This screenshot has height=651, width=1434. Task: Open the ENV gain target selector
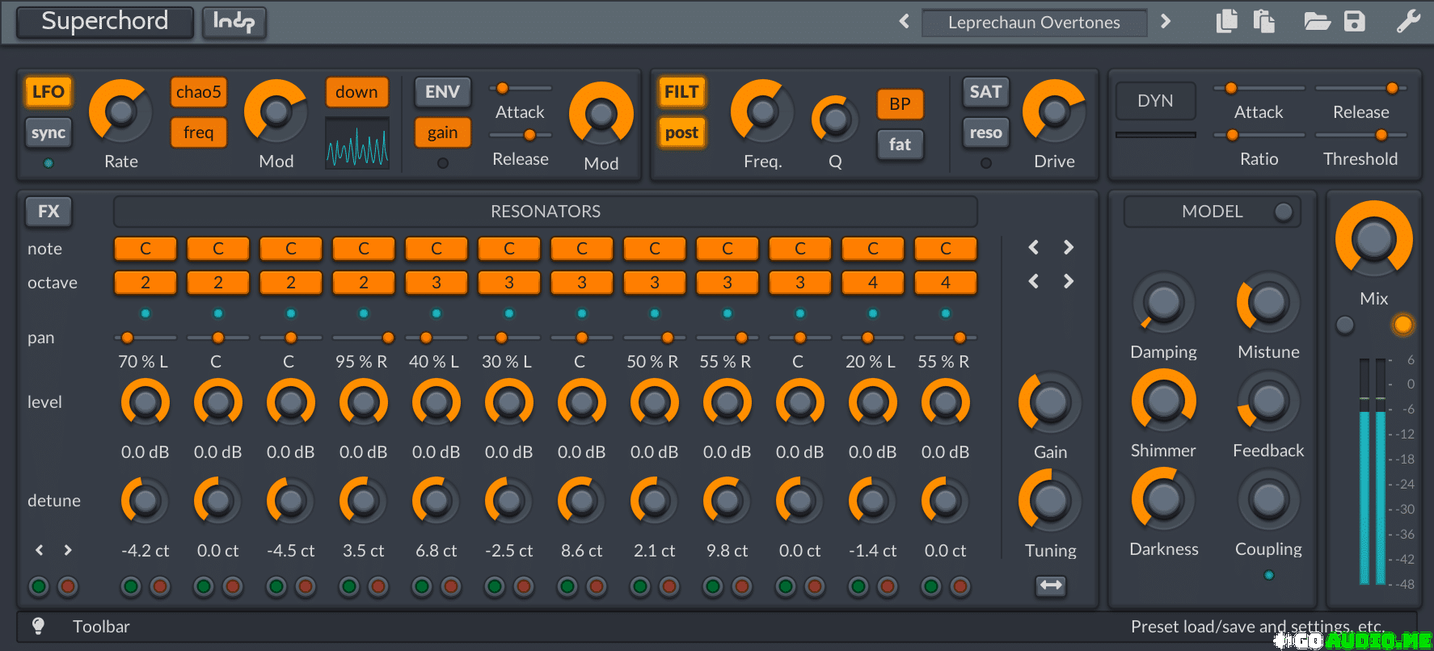click(x=442, y=132)
